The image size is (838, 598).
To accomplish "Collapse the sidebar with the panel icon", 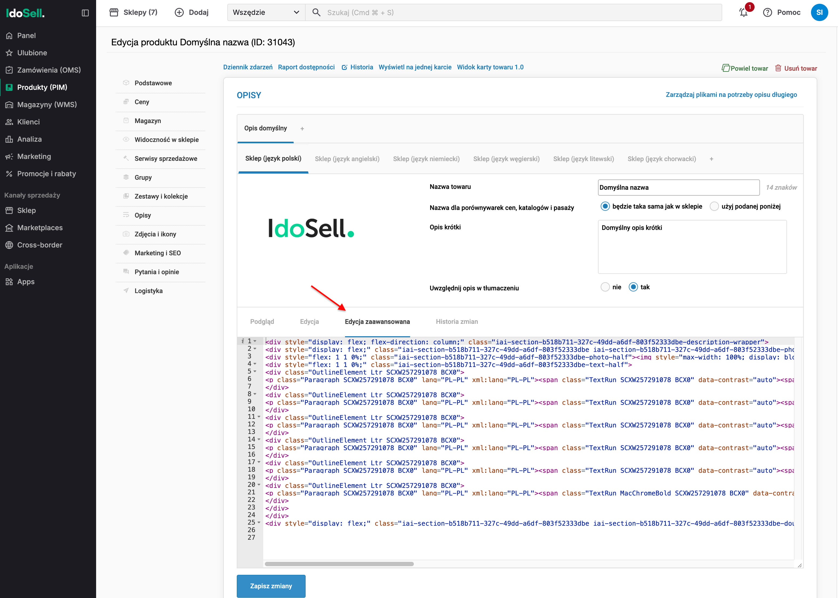I will click(x=85, y=13).
